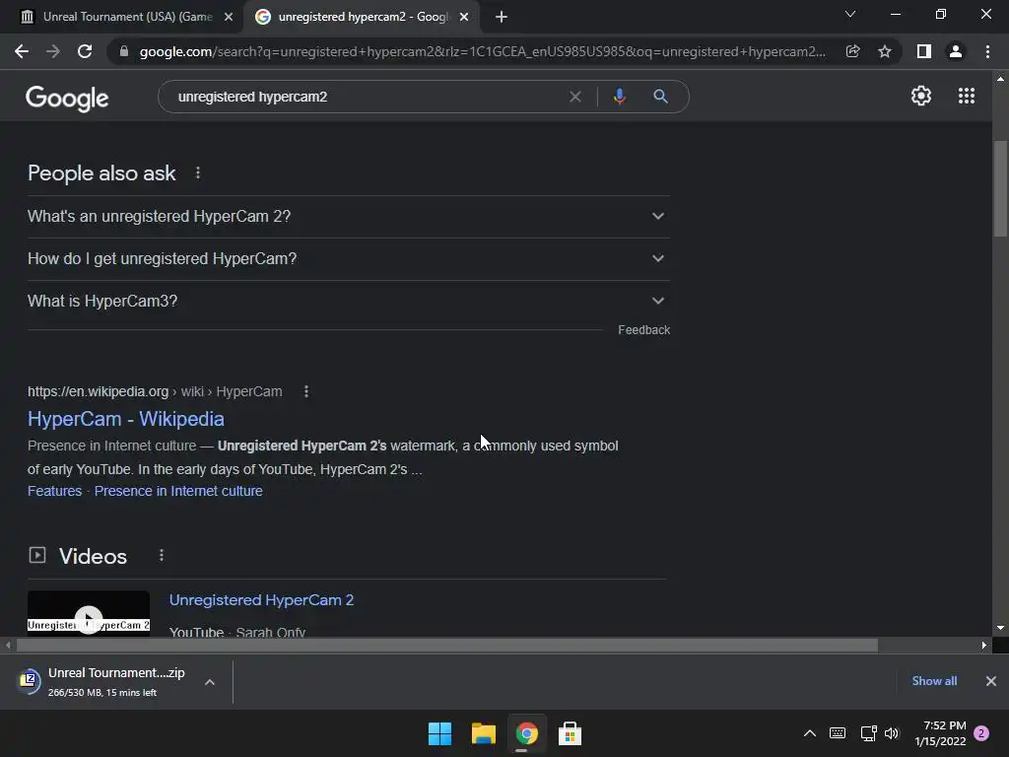This screenshot has height=757, width=1009.
Task: Share this page from address bar
Action: (852, 51)
